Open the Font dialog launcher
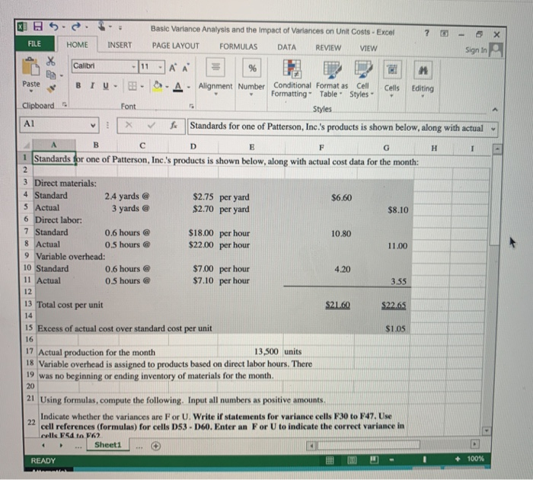This screenshot has width=533, height=480. pyautogui.click(x=191, y=106)
